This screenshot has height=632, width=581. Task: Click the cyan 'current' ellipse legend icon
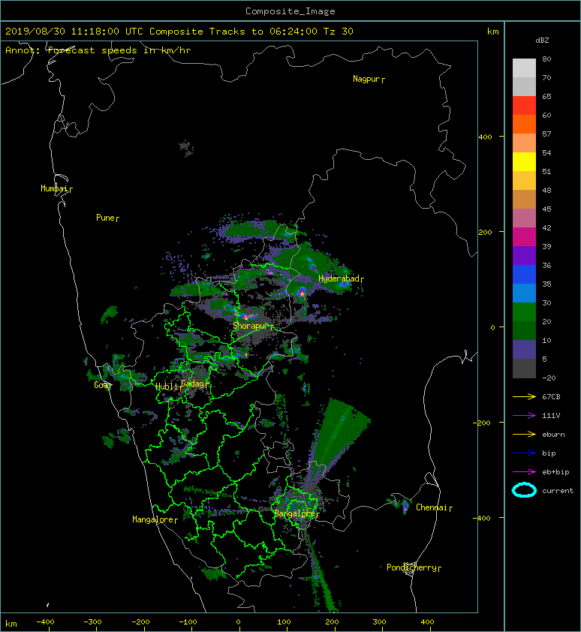[x=524, y=490]
